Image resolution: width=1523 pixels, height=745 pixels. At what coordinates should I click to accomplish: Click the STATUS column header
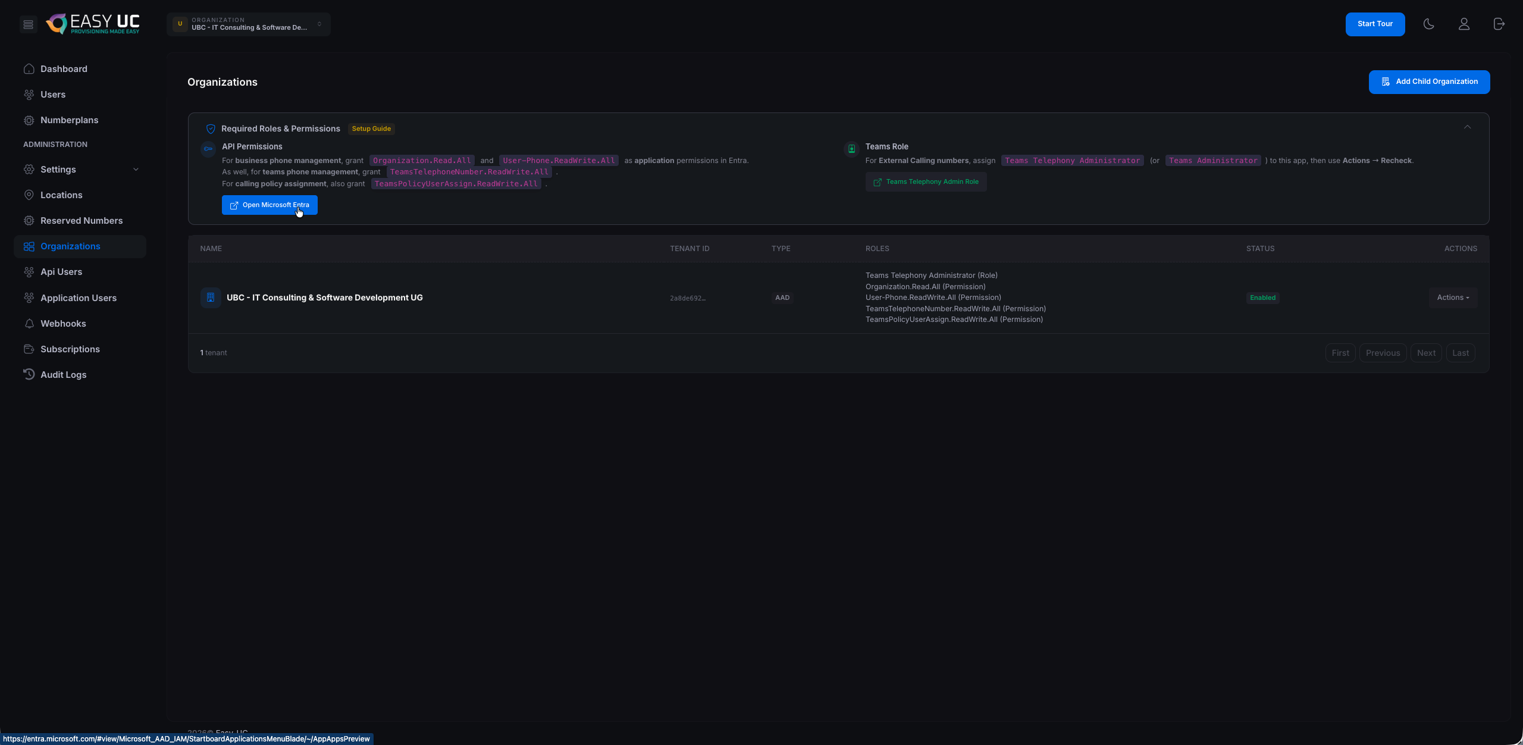1261,249
